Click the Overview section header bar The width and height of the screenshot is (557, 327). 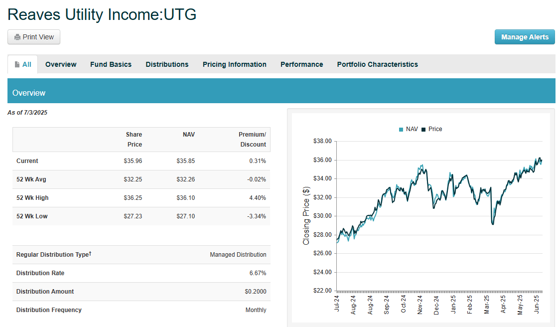click(28, 92)
